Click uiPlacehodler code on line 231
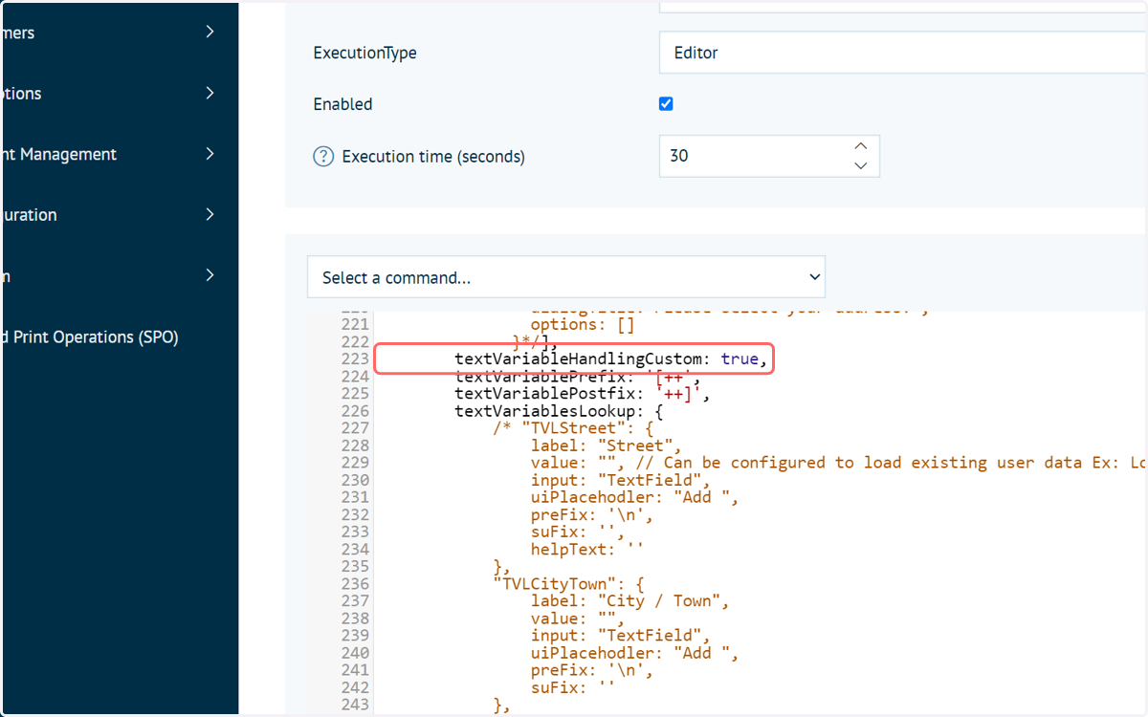This screenshot has width=1148, height=717. tap(635, 497)
